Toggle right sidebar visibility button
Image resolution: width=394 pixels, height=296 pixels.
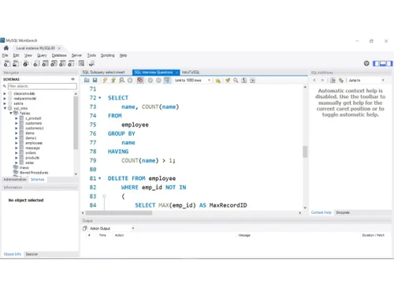click(x=389, y=63)
